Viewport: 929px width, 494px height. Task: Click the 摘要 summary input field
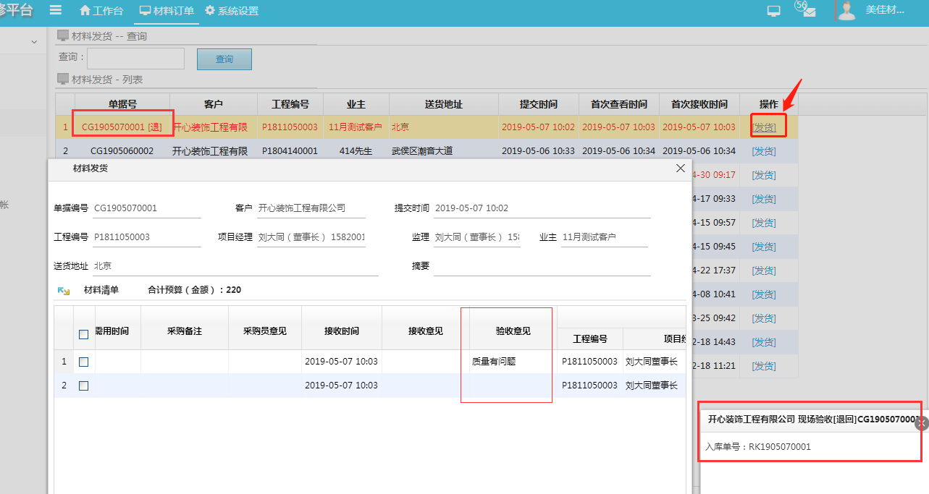(543, 263)
